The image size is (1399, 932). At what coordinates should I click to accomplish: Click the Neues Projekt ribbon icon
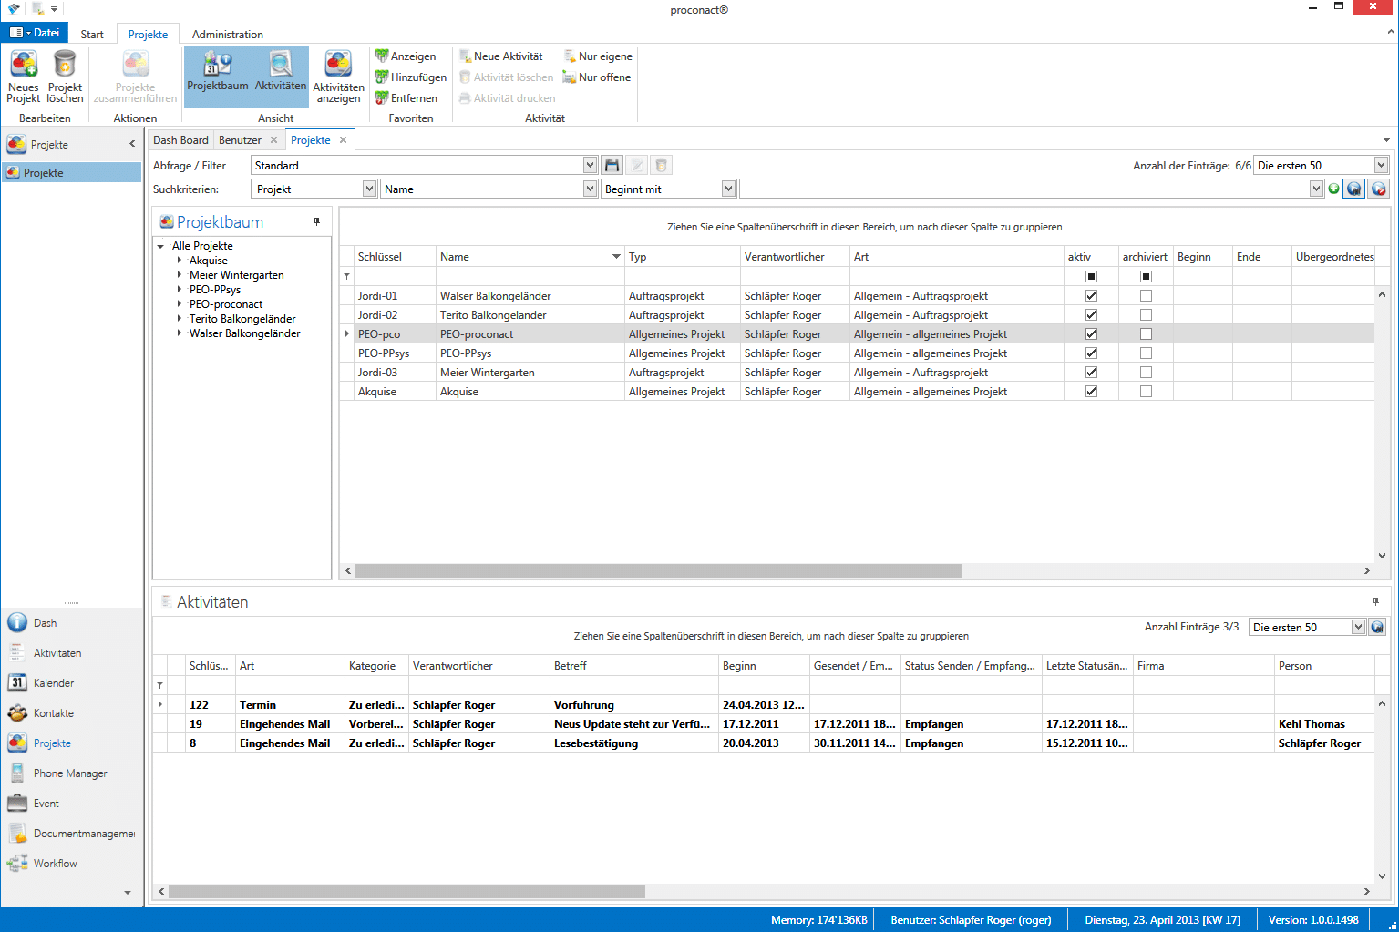coord(24,77)
